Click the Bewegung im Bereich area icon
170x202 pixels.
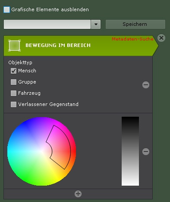[x=14, y=46]
